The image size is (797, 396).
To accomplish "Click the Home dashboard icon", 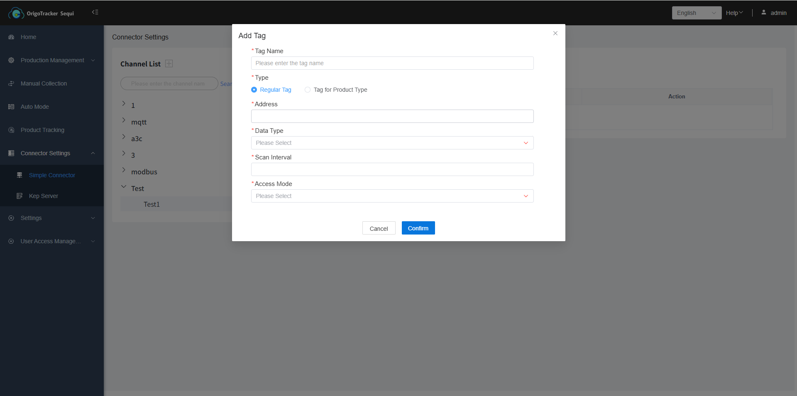I will coord(11,37).
